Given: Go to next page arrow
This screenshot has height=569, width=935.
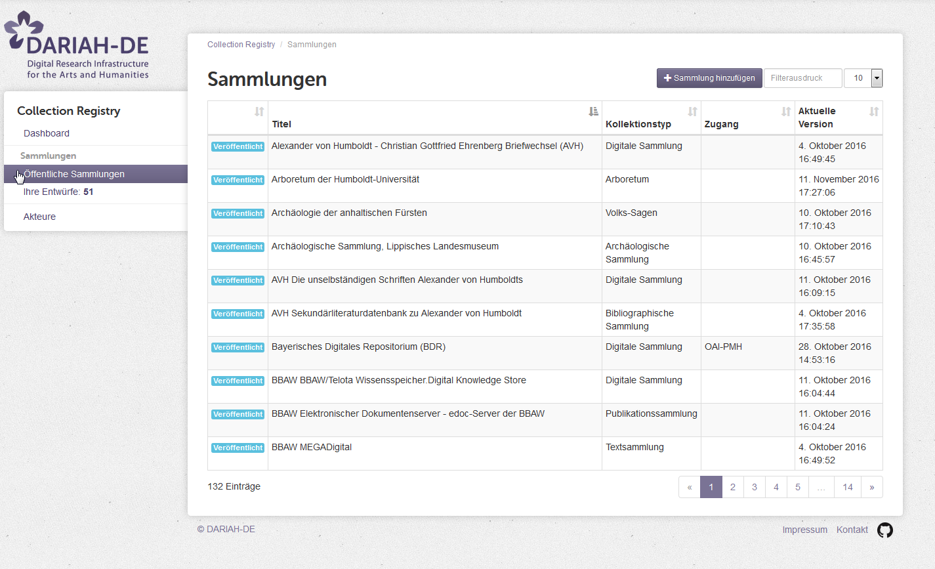Looking at the screenshot, I should [871, 487].
